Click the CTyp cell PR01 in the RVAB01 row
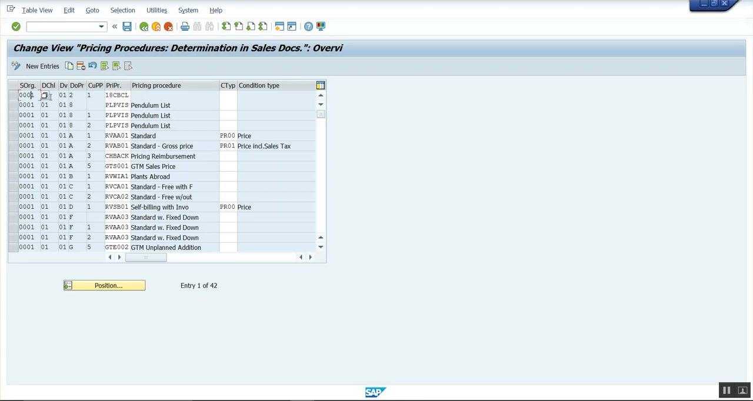 (x=228, y=146)
